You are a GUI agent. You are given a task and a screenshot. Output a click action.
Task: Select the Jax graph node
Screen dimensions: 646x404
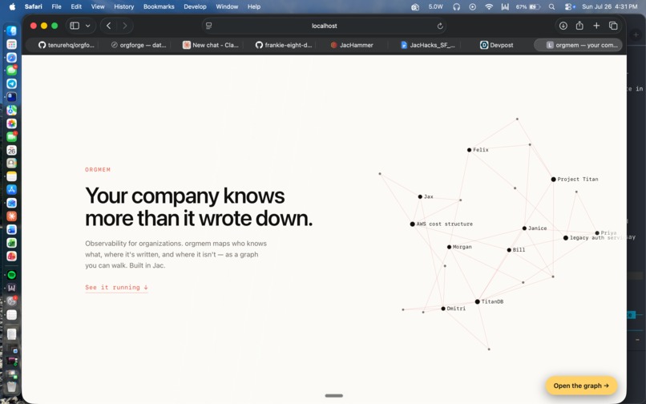coord(420,196)
